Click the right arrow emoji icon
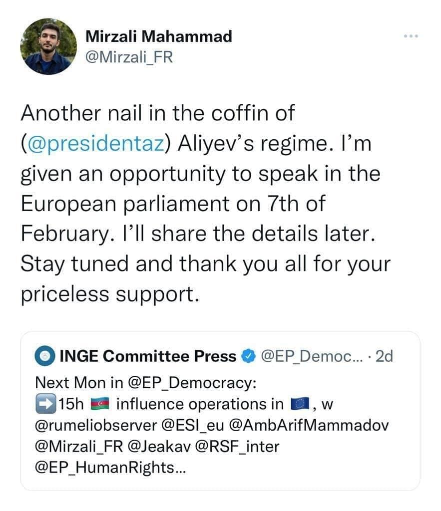The height and width of the screenshot is (511, 441). click(x=45, y=404)
